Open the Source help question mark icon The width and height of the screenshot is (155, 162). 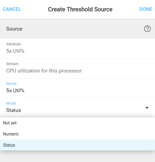tap(147, 29)
